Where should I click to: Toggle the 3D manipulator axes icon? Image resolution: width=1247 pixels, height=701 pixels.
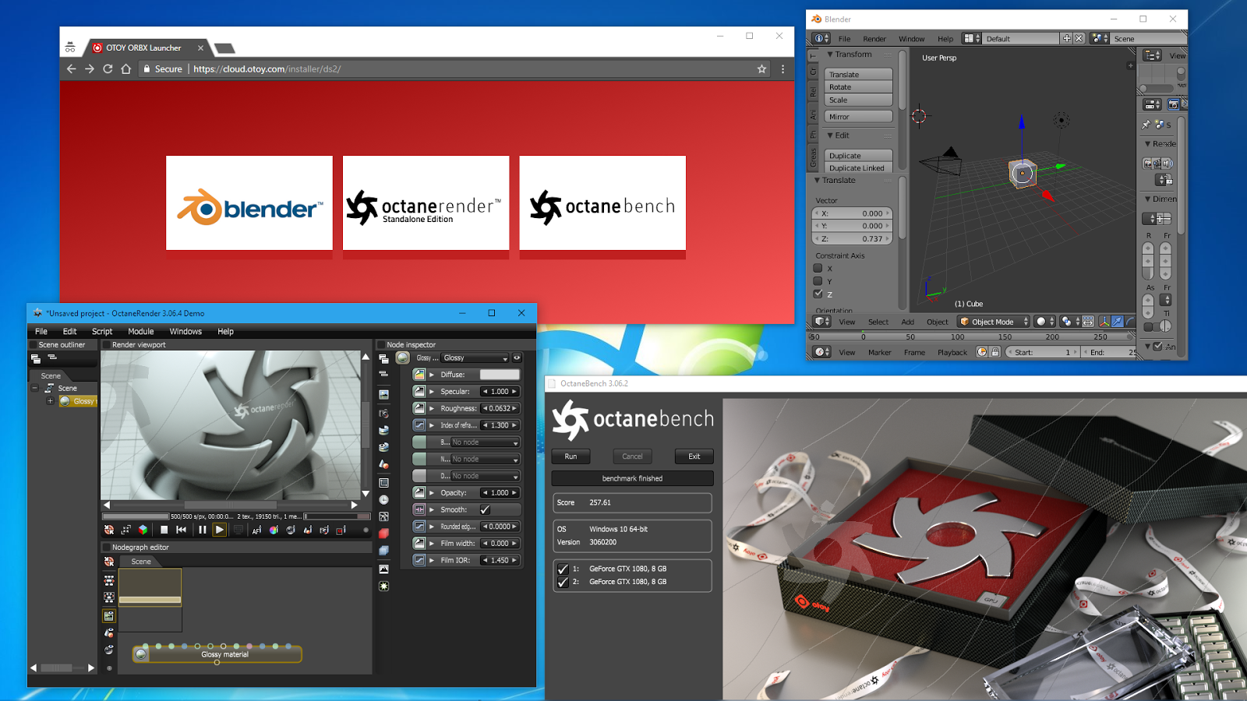tap(1104, 322)
